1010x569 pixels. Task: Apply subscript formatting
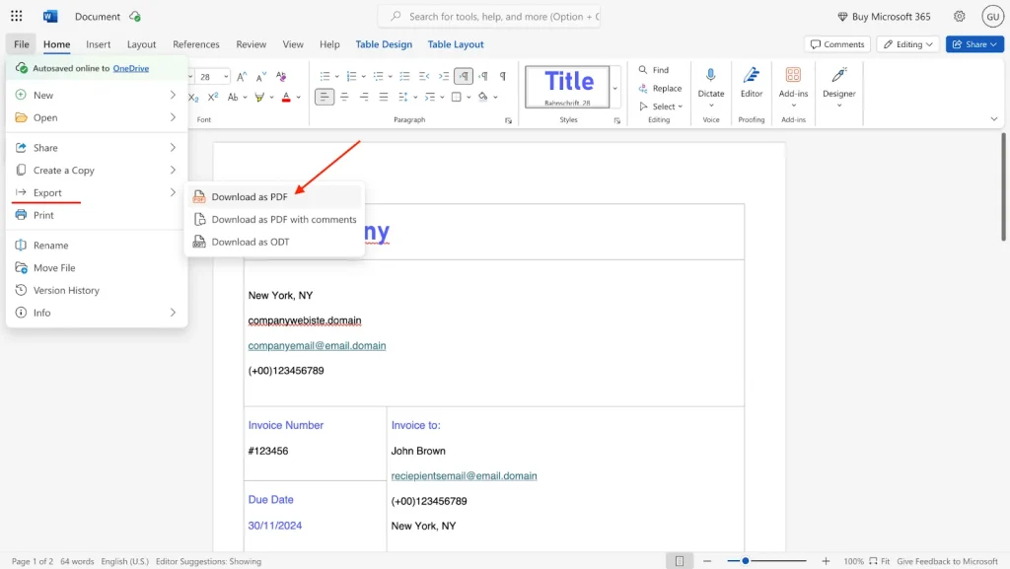click(193, 98)
